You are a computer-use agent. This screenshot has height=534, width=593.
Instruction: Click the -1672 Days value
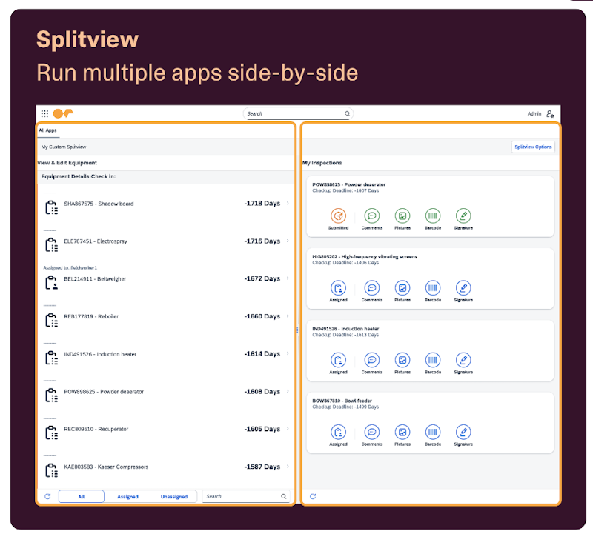[262, 278]
